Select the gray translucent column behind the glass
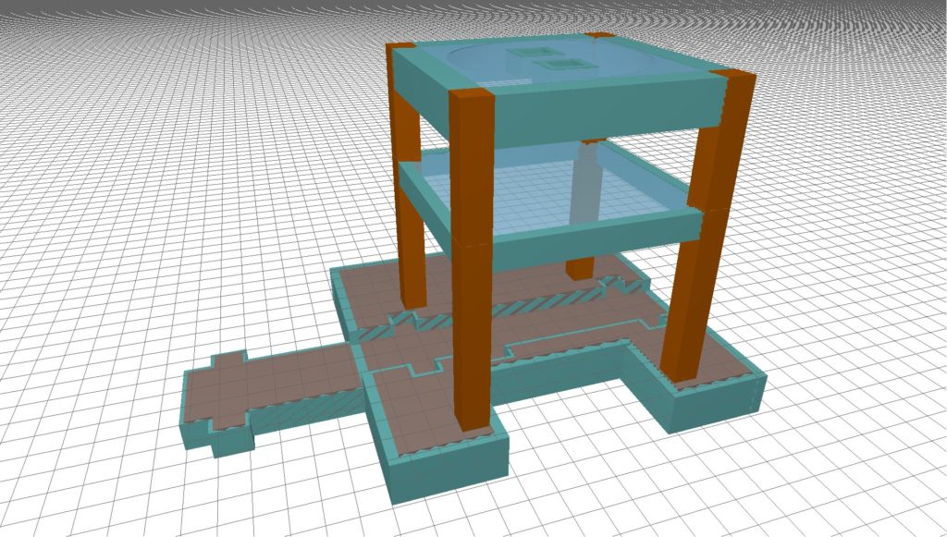 click(585, 181)
